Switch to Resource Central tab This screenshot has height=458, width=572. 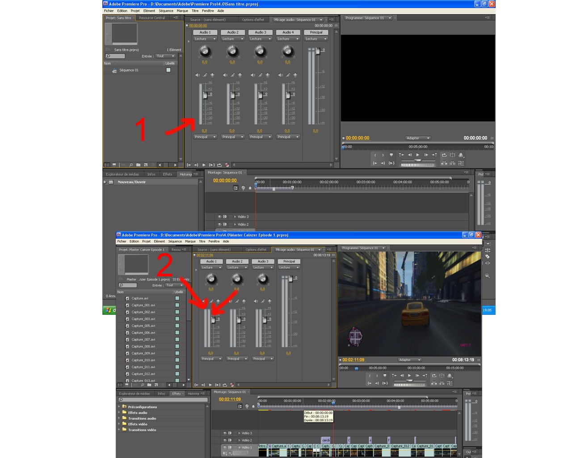click(x=152, y=18)
